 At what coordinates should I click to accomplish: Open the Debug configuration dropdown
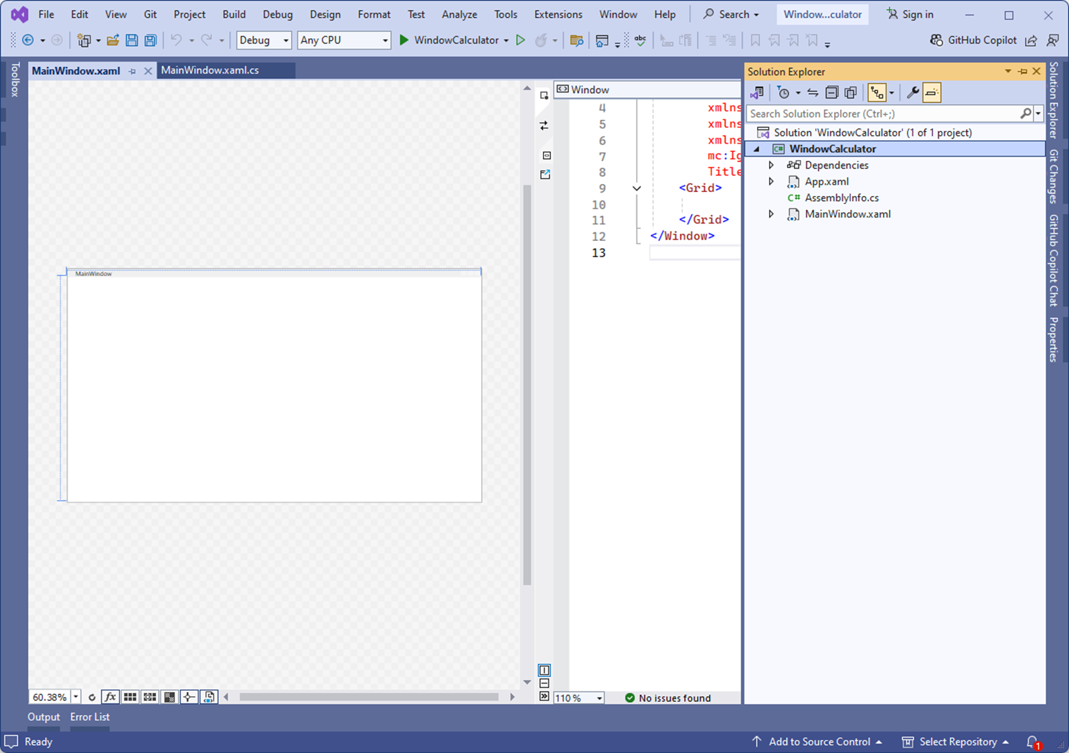pyautogui.click(x=264, y=40)
